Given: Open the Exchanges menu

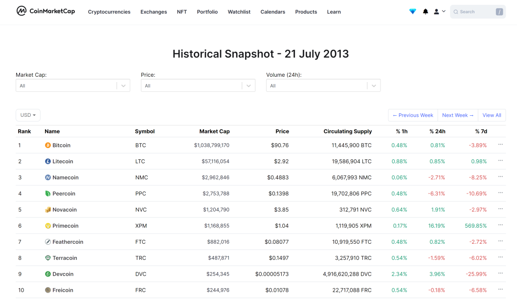Looking at the screenshot, I should 154,12.
